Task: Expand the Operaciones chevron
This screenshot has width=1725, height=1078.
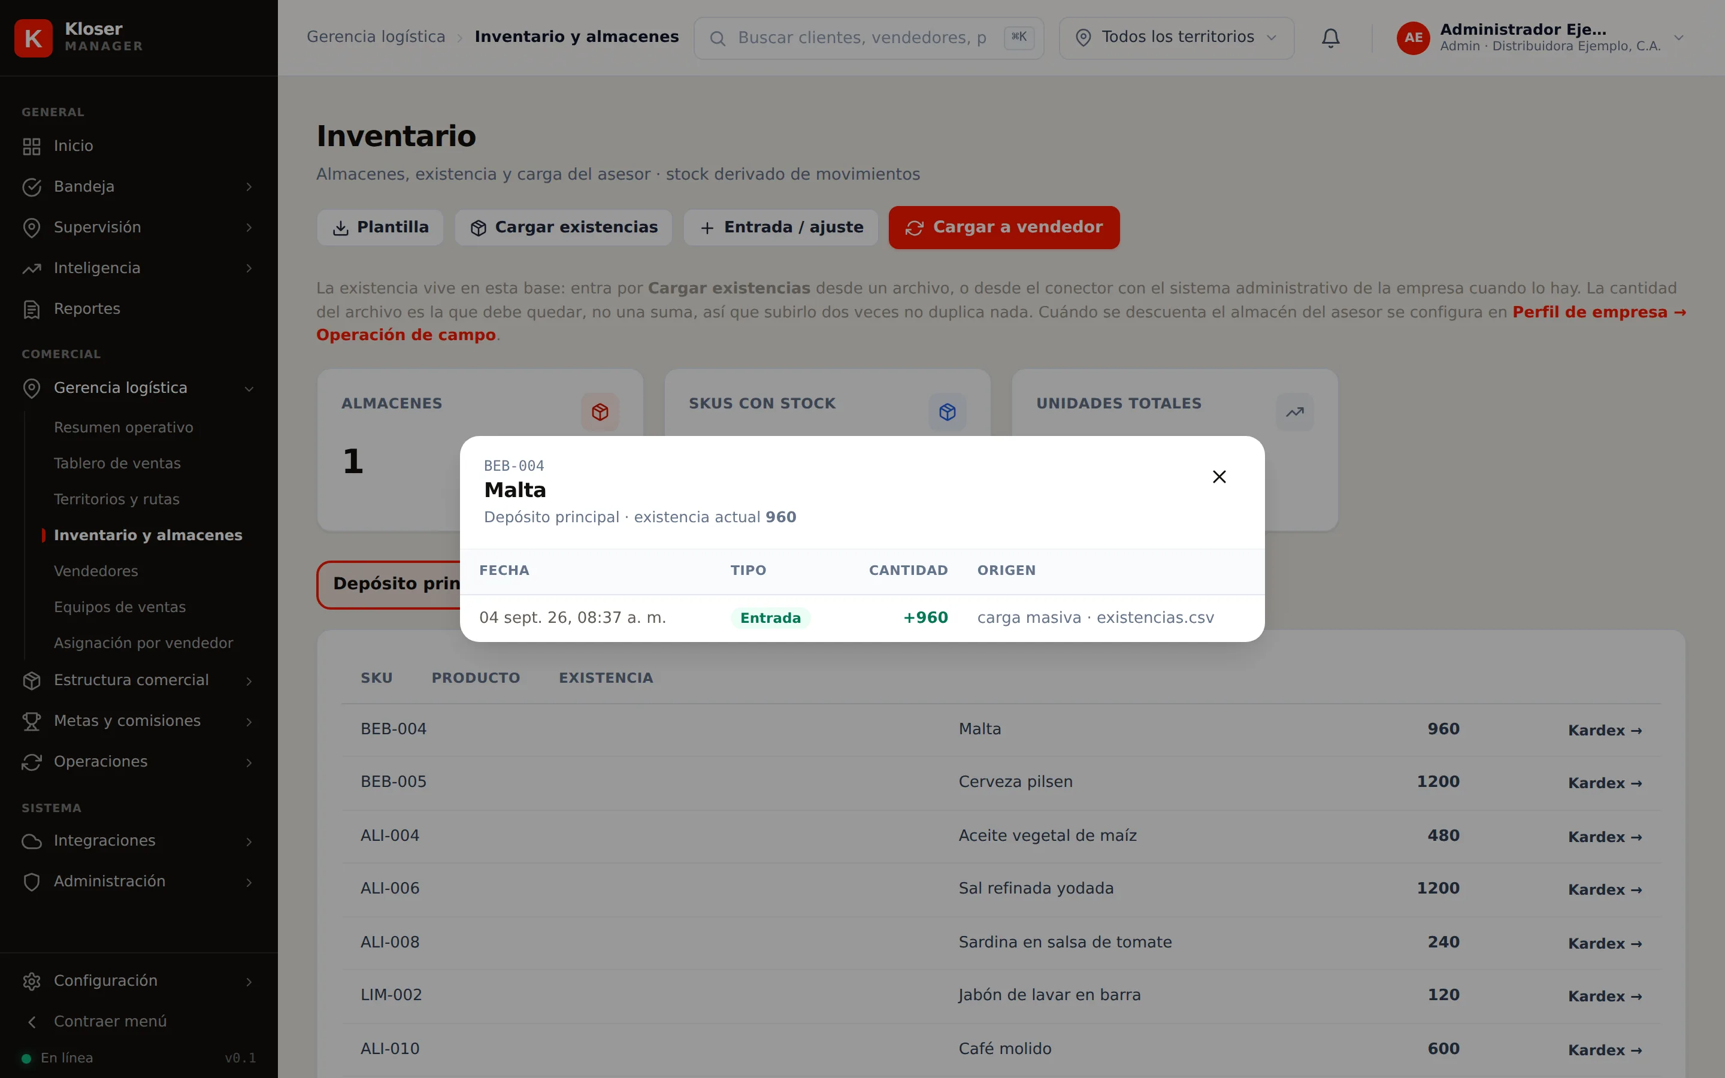Action: point(249,762)
